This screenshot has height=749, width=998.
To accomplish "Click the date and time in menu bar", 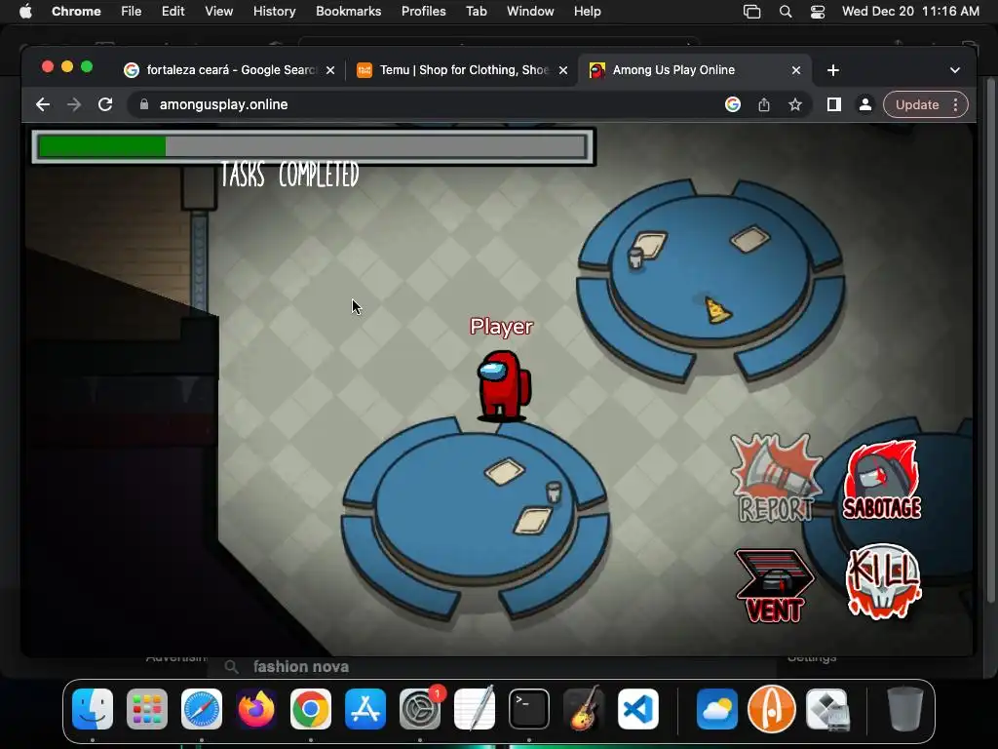I will coord(911,11).
